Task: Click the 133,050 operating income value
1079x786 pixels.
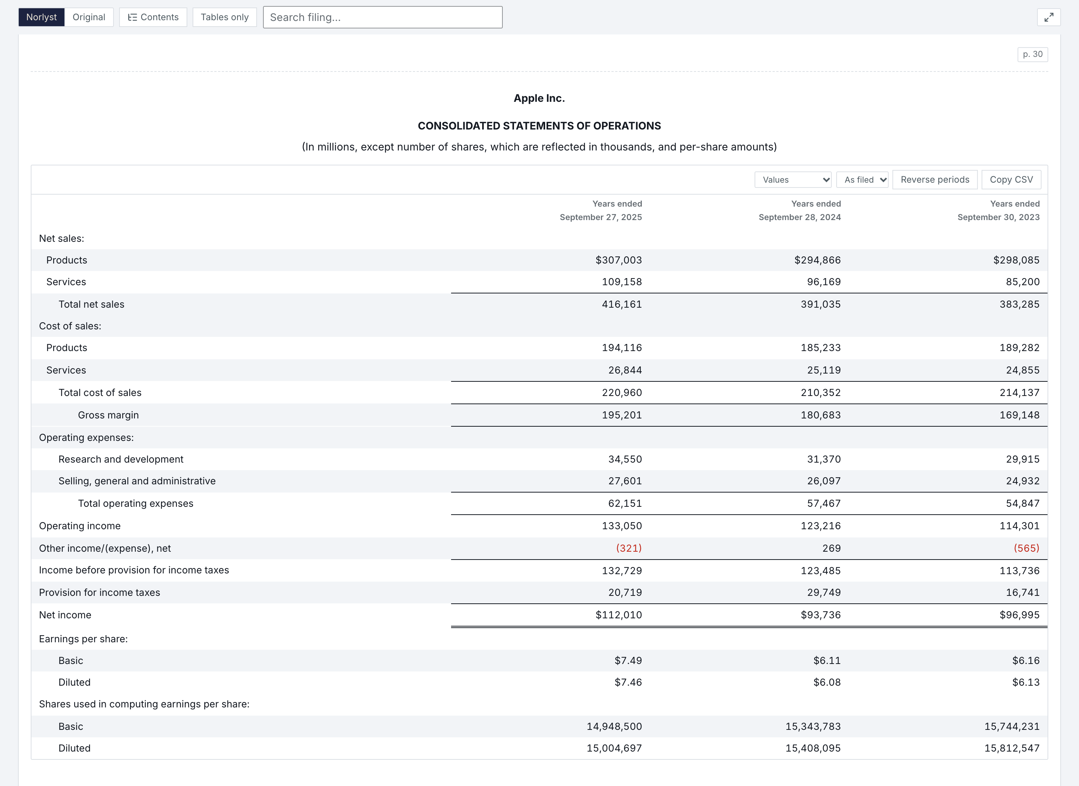Action: click(x=622, y=526)
